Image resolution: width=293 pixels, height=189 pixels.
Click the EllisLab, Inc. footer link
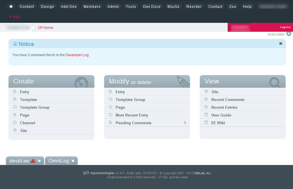click(x=203, y=173)
